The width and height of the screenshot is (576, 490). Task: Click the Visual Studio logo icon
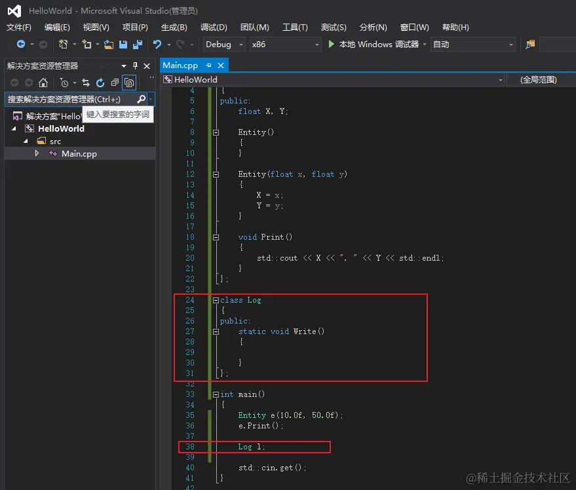tap(14, 11)
